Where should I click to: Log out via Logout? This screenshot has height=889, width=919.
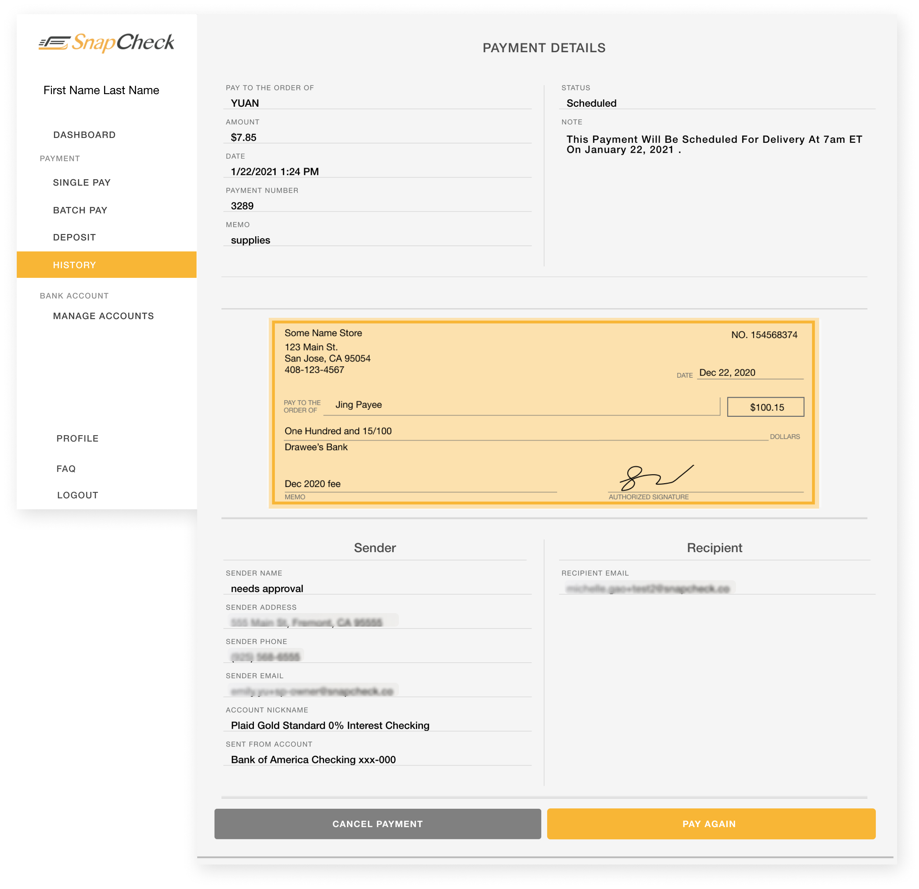[77, 495]
